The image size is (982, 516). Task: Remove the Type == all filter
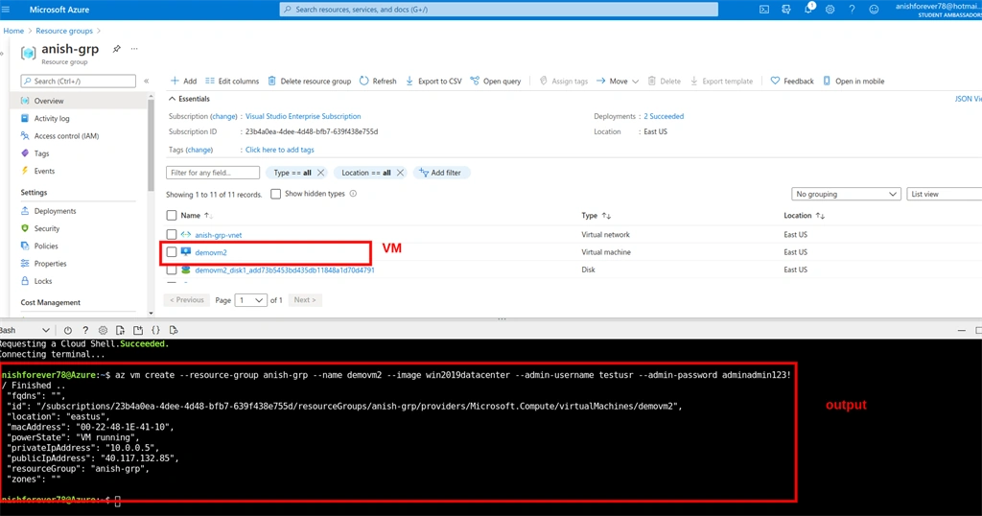coord(320,173)
